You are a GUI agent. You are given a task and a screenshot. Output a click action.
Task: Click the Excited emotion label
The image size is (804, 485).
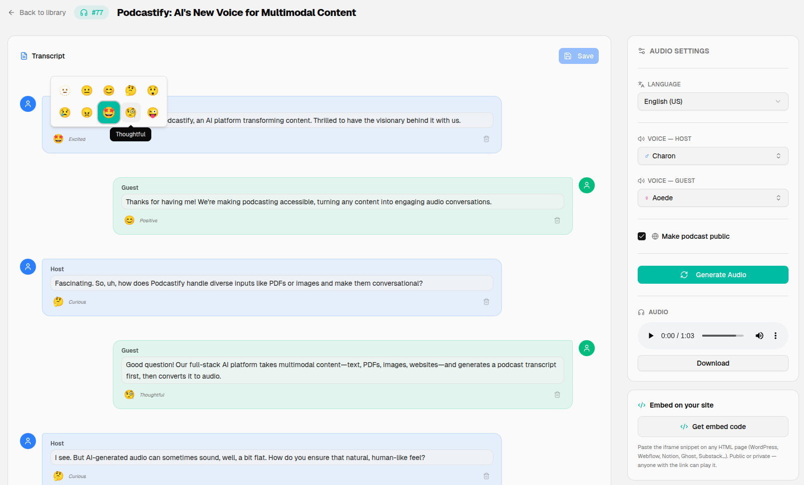click(77, 139)
